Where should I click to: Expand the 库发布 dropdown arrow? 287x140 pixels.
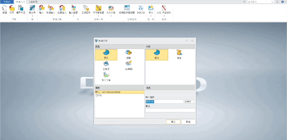[32, 16]
